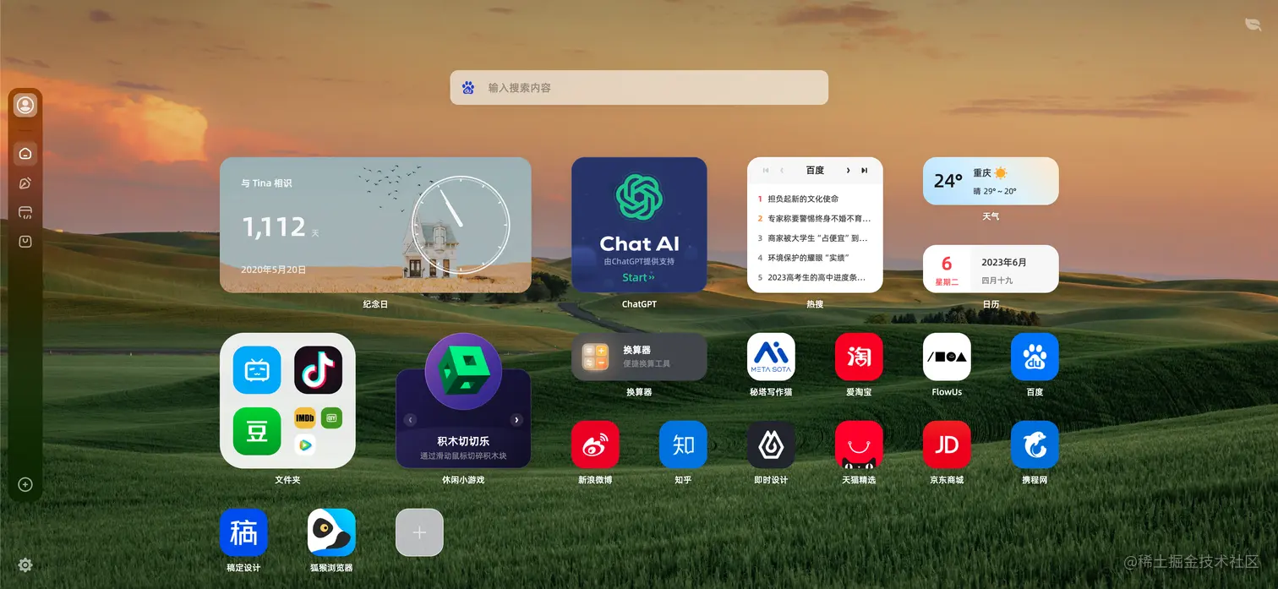
Task: Open the 京东商城 JD icon
Action: click(947, 444)
